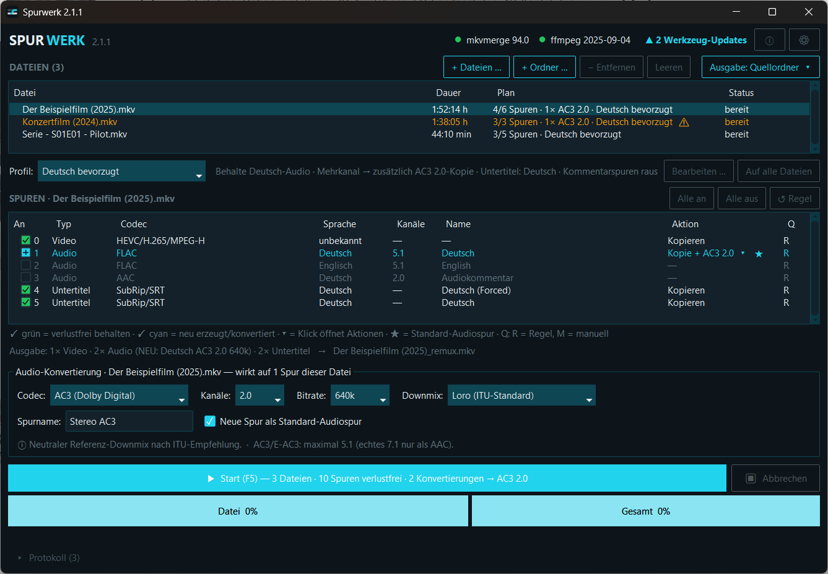Screen dimensions: 828x574
Task: Click the file list scrollbar
Action: [815, 116]
